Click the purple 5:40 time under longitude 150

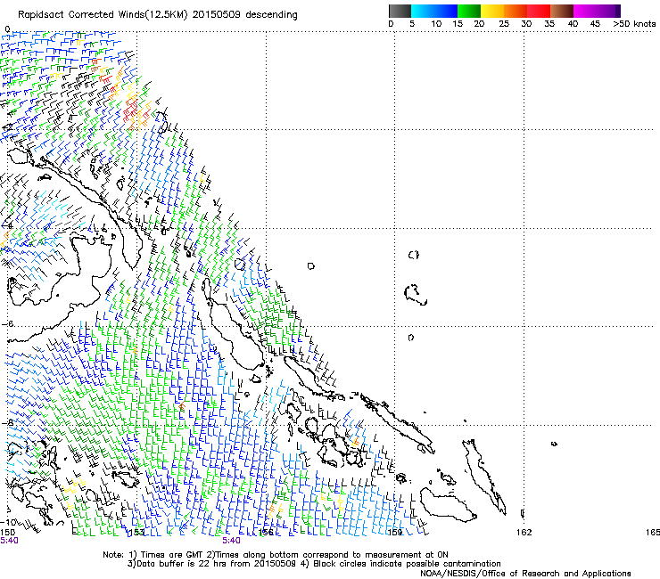click(9, 541)
